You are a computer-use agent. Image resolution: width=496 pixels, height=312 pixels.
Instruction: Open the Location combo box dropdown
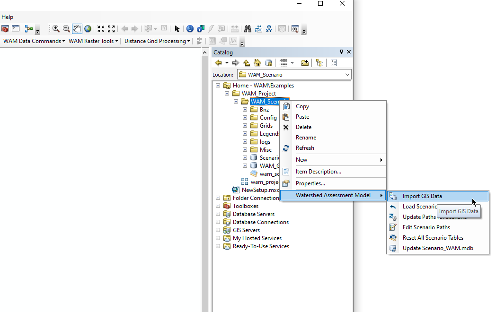tap(347, 75)
